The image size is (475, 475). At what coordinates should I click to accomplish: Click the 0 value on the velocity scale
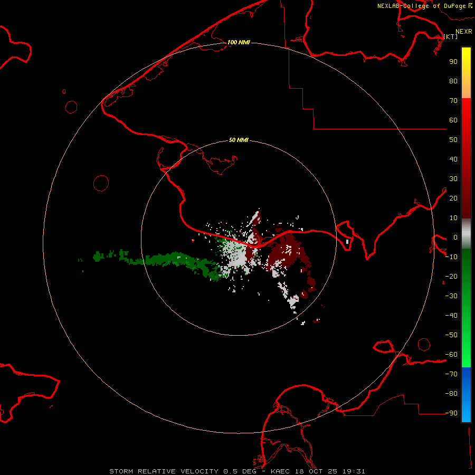(x=455, y=237)
